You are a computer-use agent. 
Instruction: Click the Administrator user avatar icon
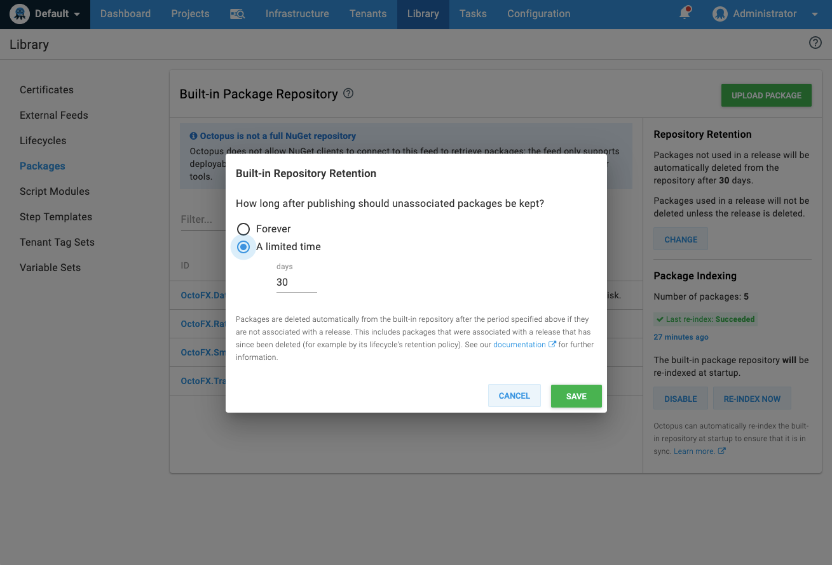[720, 14]
